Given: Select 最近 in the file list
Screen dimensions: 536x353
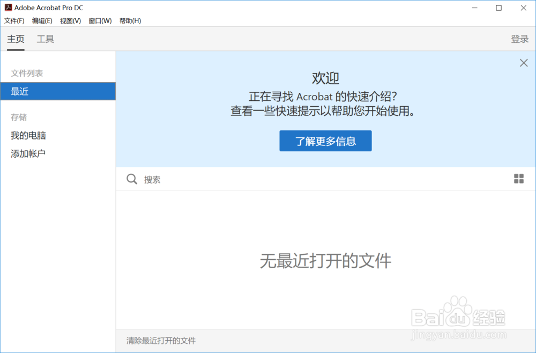Looking at the screenshot, I should coord(58,91).
